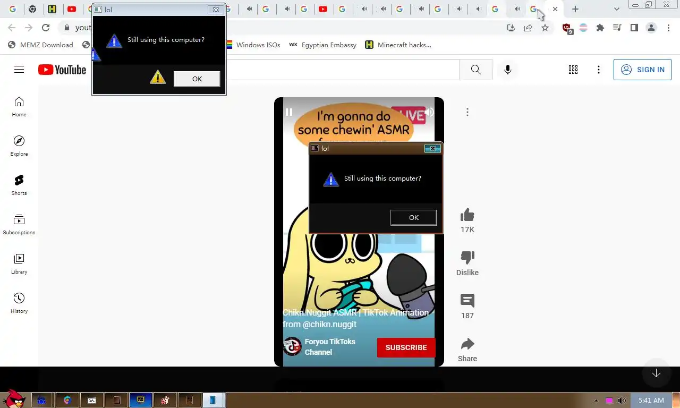Open the tab search chevron
Screen dimensions: 680x408
click(x=616, y=9)
